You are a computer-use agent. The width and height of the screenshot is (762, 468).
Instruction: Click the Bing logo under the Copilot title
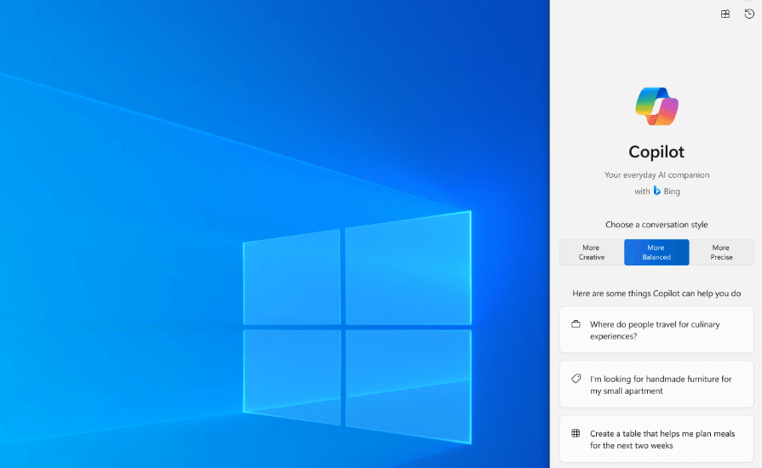point(657,191)
